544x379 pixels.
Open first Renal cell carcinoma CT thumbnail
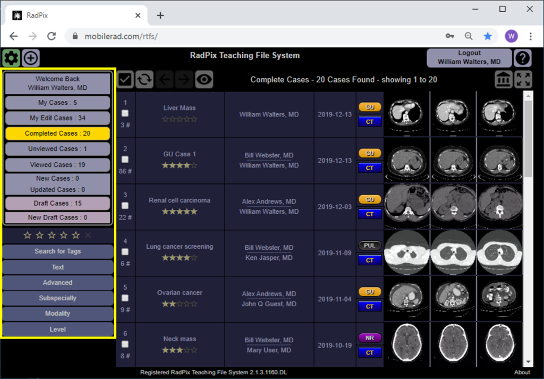coord(406,207)
